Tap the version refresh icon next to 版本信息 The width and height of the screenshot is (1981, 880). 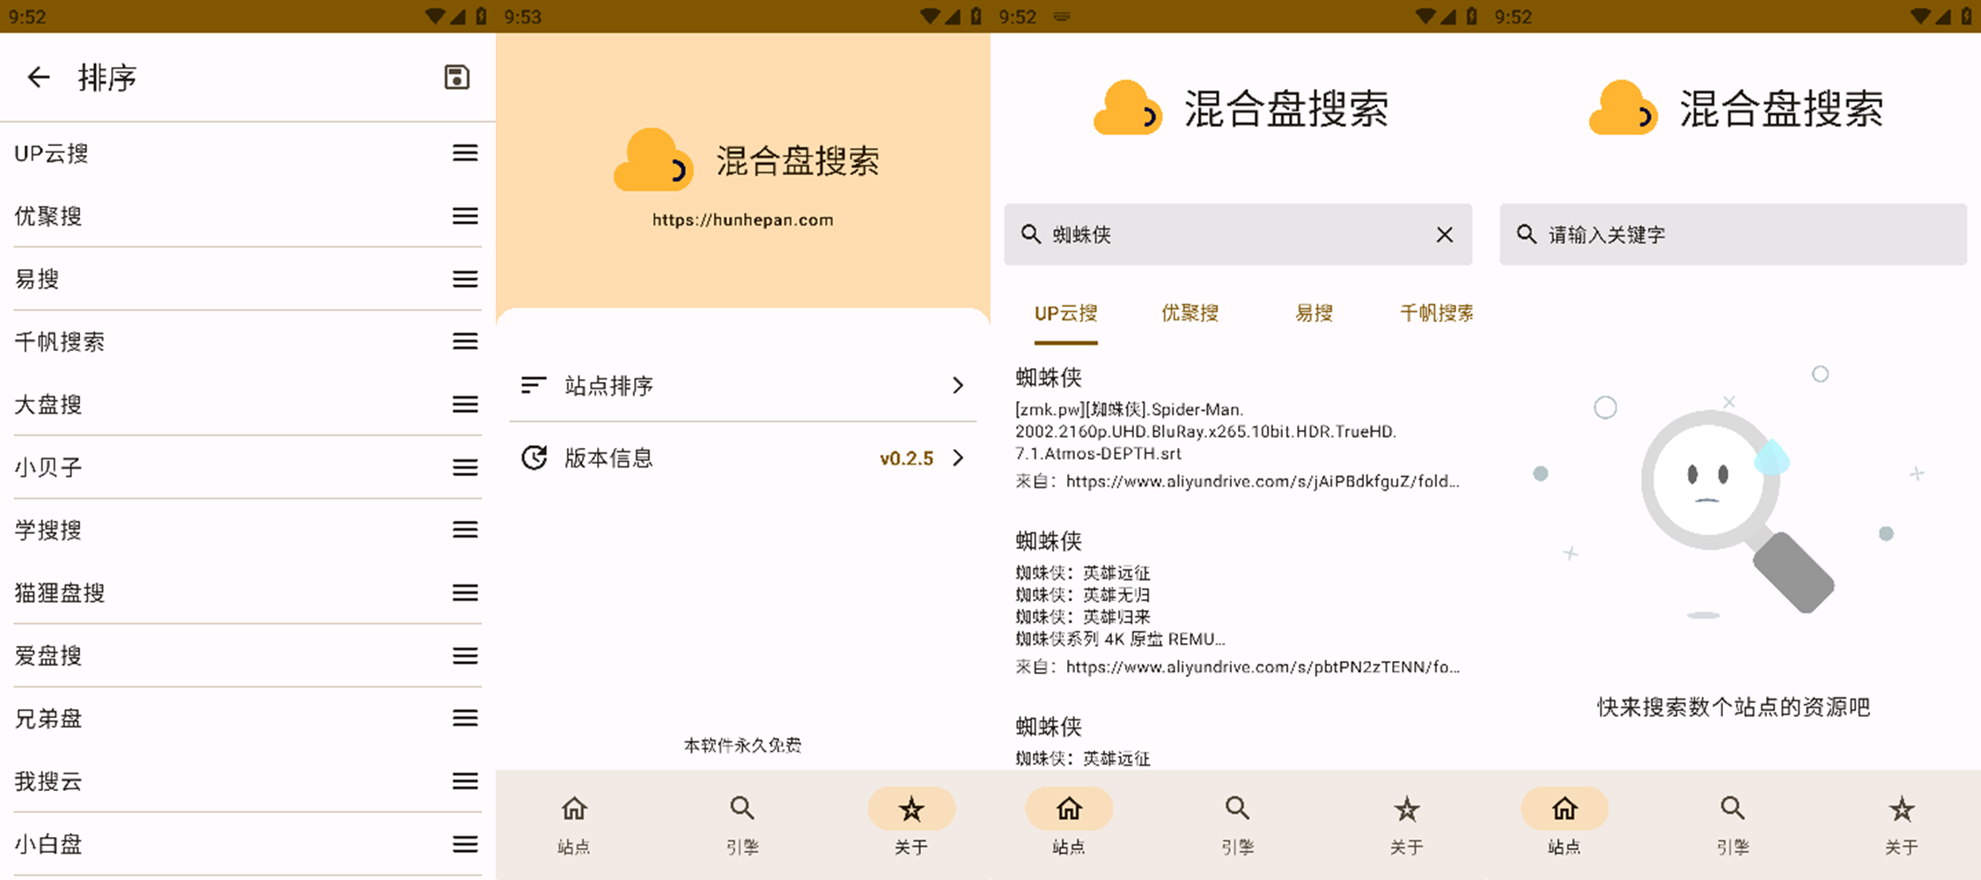pos(534,458)
